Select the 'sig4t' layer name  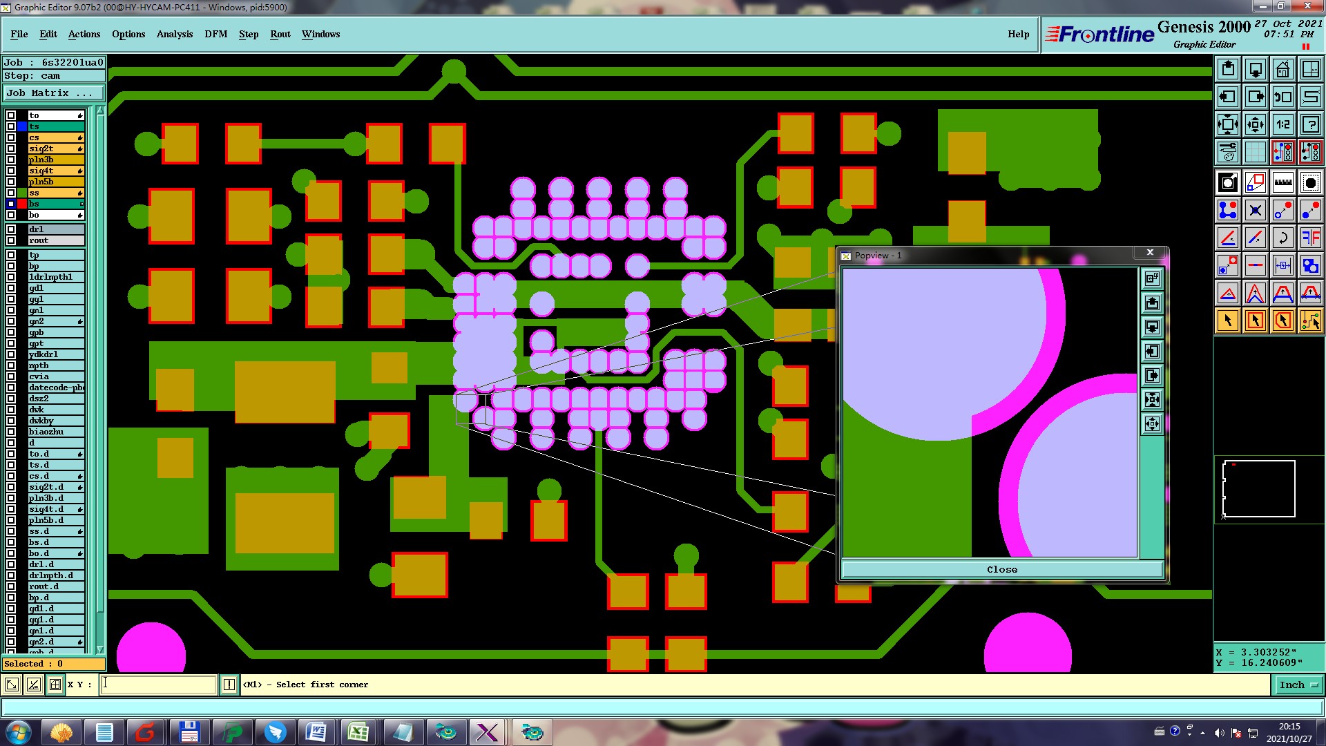56,171
